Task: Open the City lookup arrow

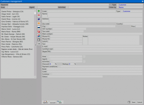Action: pos(47,26)
